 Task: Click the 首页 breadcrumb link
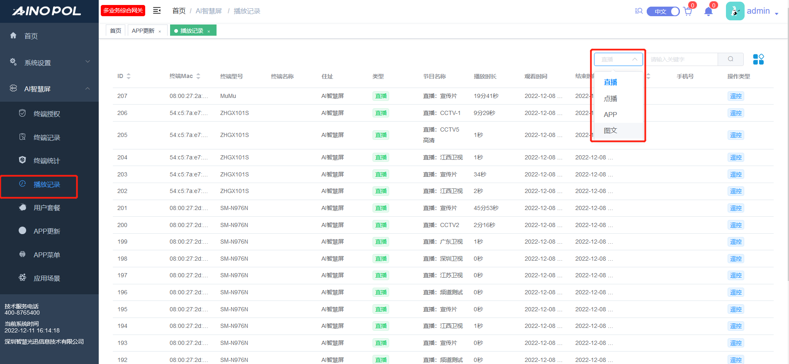point(179,11)
